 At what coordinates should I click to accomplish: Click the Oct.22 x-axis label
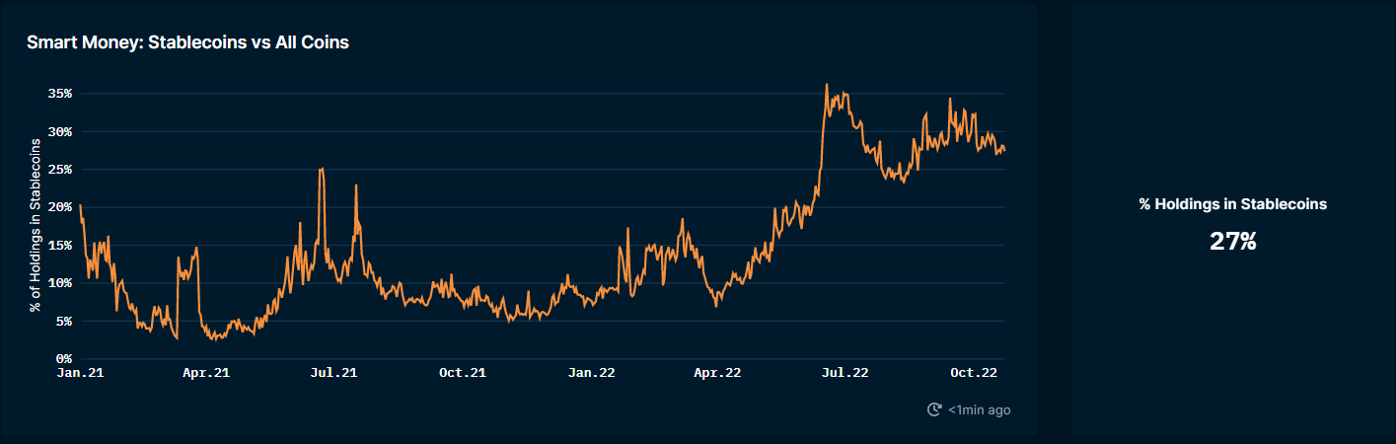coord(974,373)
